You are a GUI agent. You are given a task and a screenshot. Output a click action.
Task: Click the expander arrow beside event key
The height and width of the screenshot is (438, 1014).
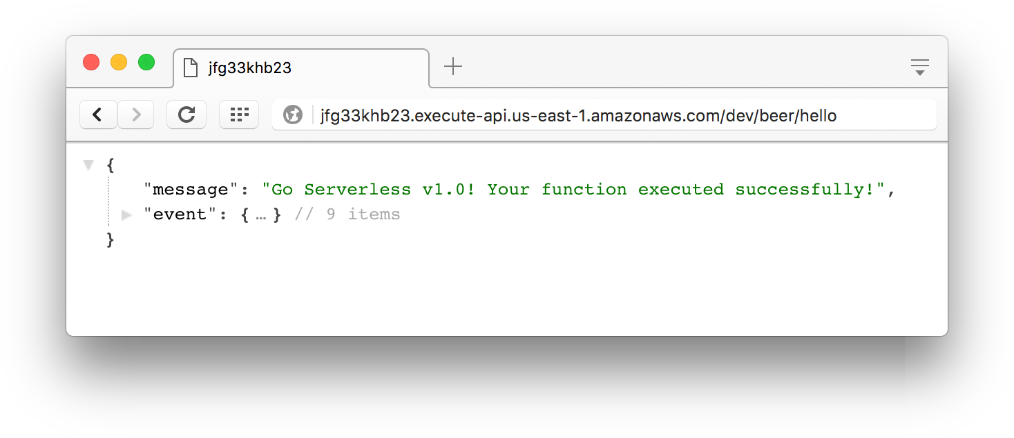pyautogui.click(x=126, y=215)
